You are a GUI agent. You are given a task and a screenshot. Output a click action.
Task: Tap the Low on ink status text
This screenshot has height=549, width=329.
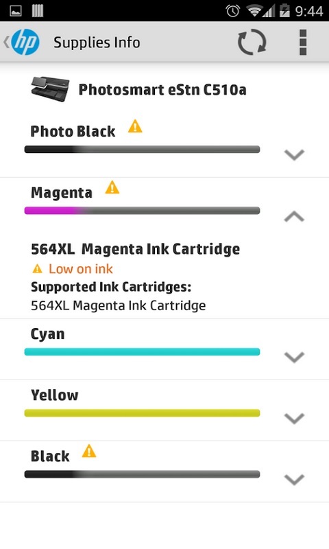tap(81, 269)
